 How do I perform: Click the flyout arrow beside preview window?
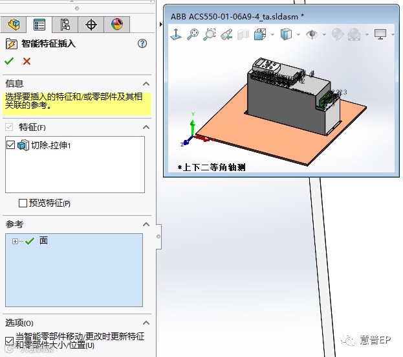click(x=161, y=25)
